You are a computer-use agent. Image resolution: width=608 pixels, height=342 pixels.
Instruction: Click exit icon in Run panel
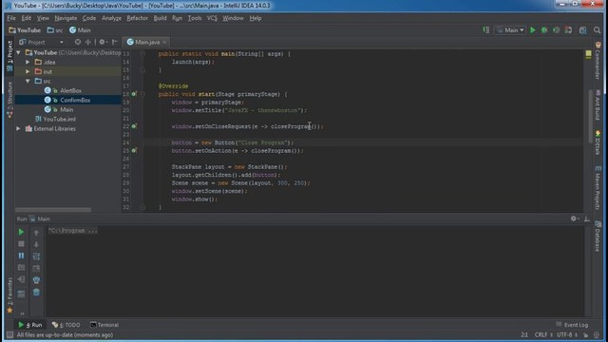(21, 279)
